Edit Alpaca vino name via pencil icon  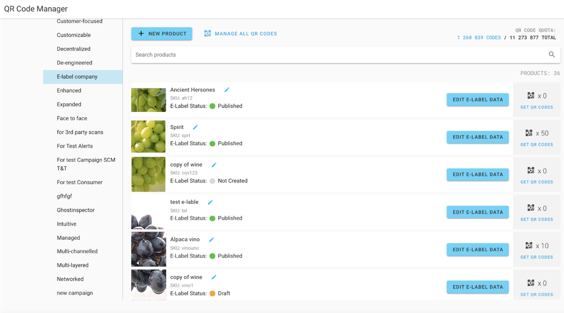tap(211, 240)
